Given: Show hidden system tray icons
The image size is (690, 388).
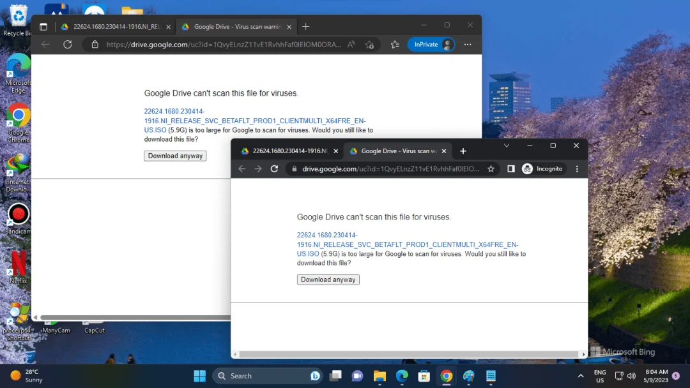Looking at the screenshot, I should point(580,376).
